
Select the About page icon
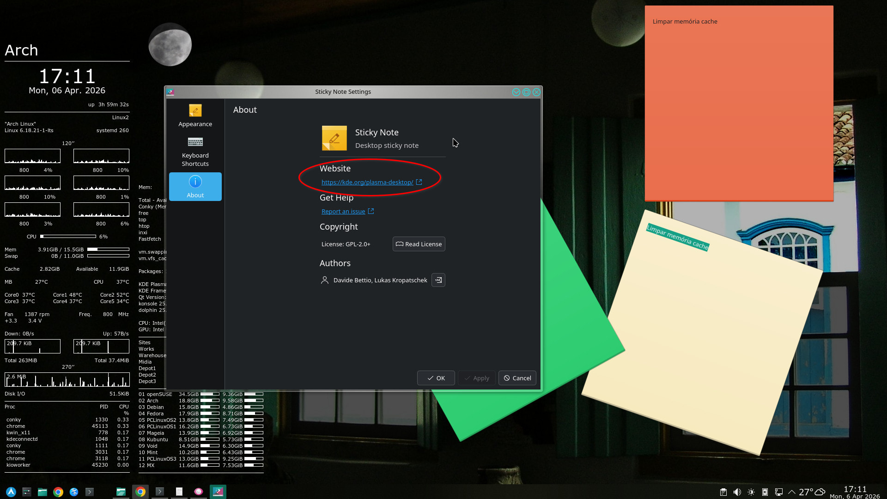(x=195, y=182)
